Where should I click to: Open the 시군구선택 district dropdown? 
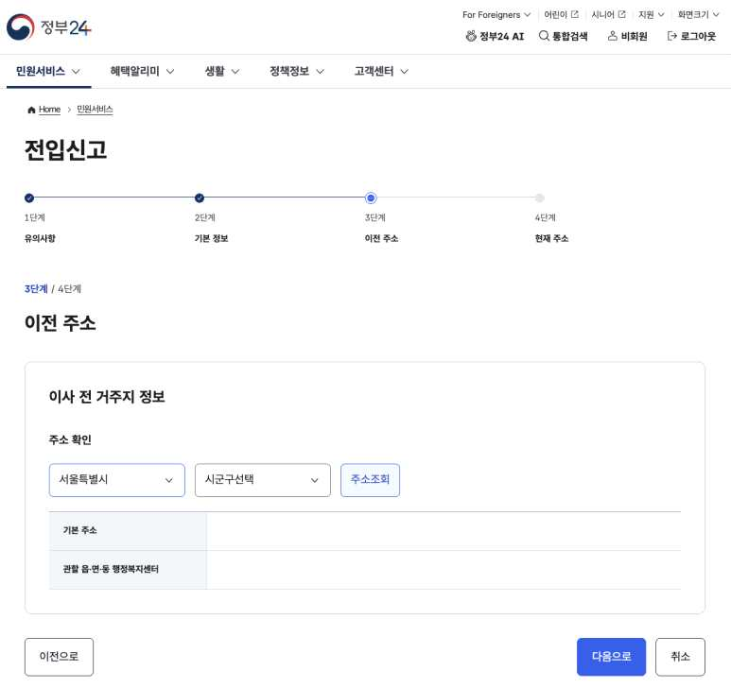click(x=263, y=480)
